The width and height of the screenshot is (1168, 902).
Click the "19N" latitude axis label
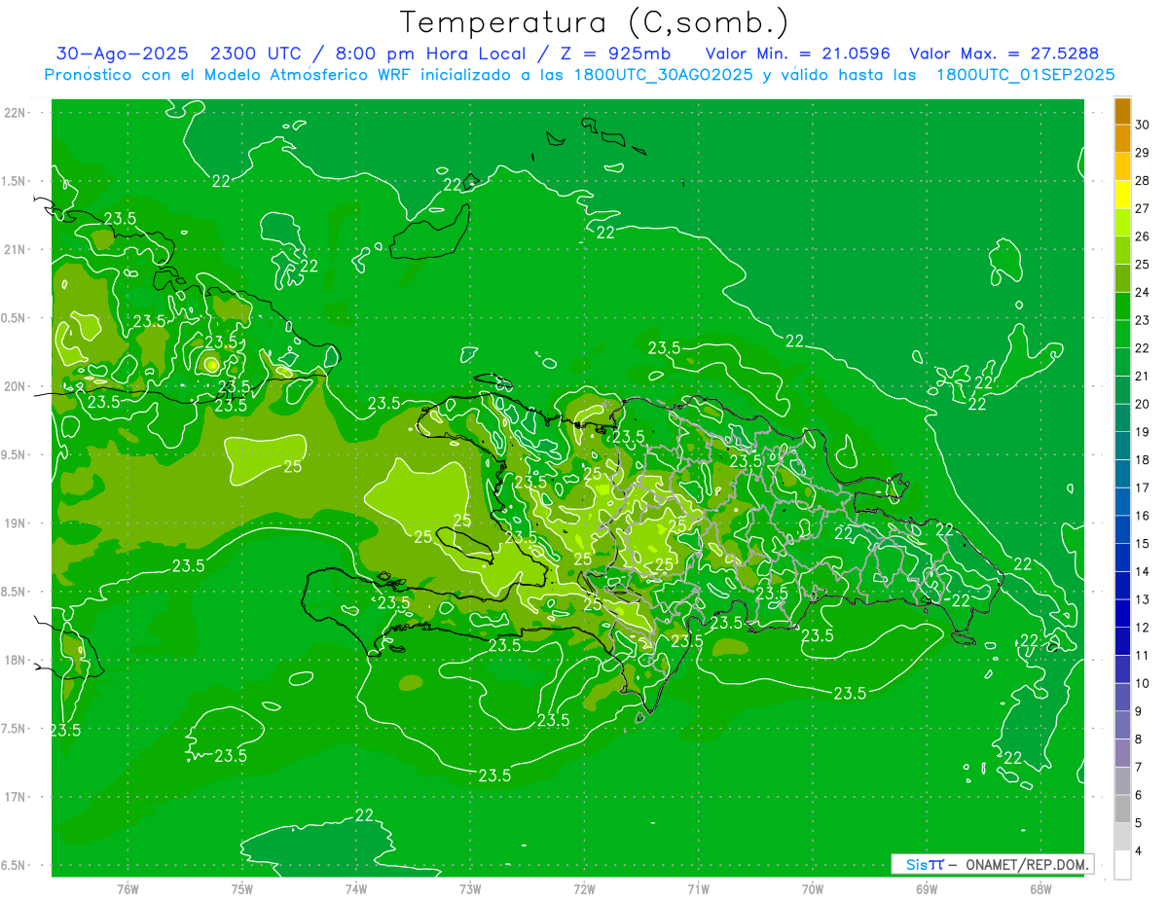[x=16, y=523]
